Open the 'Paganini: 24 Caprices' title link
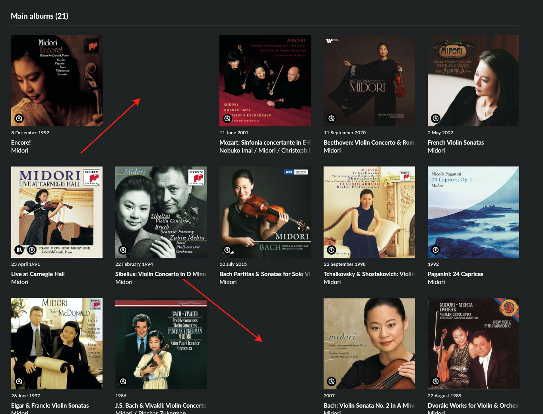Viewport: 543px width, 414px height. tap(456, 274)
